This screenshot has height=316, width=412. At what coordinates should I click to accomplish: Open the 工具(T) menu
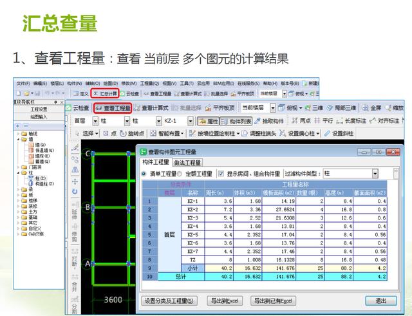click(187, 84)
